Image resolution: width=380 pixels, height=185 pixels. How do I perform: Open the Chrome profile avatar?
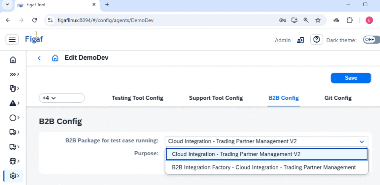click(x=369, y=20)
